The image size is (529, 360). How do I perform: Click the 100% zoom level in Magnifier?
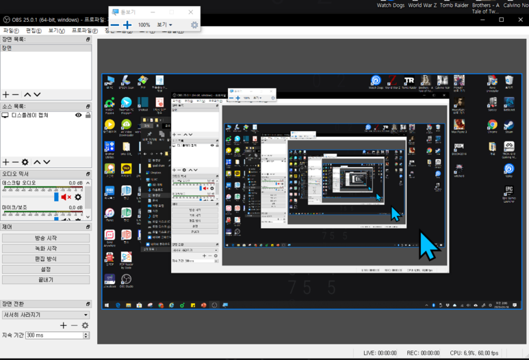tap(144, 25)
